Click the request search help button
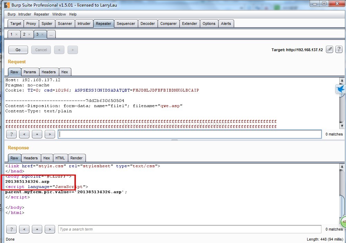 11,134
